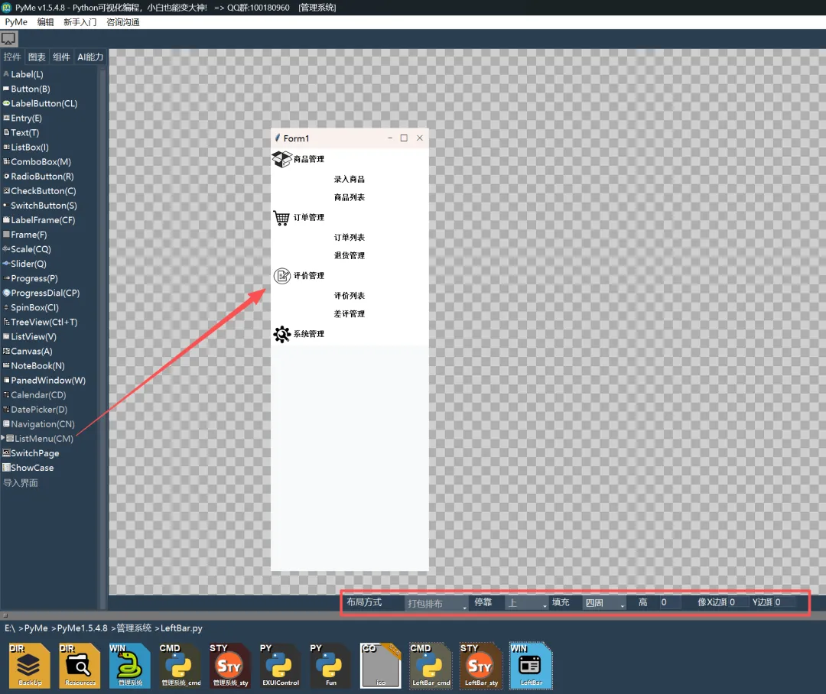Screen dimensions: 826x694
Task: Pick the ShowCase widget
Action: (28, 468)
